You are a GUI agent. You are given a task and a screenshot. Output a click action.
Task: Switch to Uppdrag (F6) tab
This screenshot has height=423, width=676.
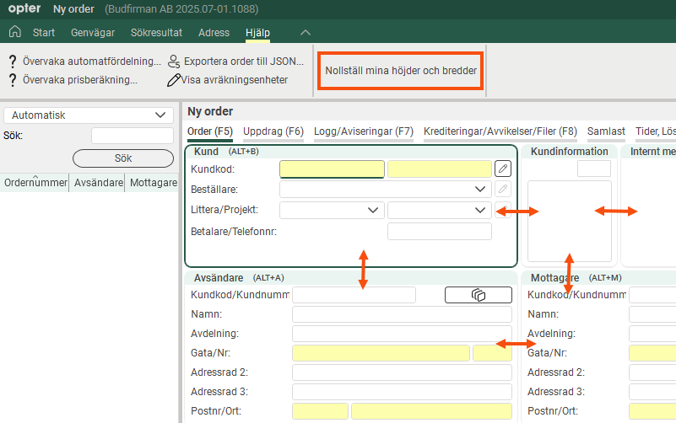(273, 131)
